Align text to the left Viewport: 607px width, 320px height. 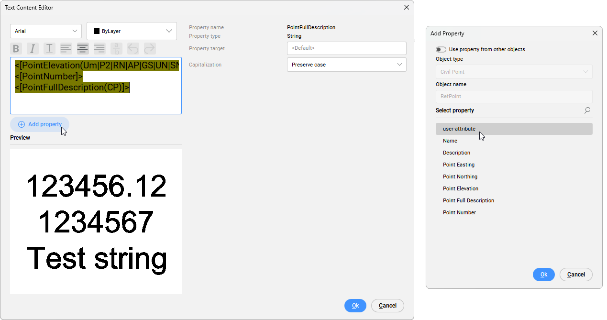(66, 48)
